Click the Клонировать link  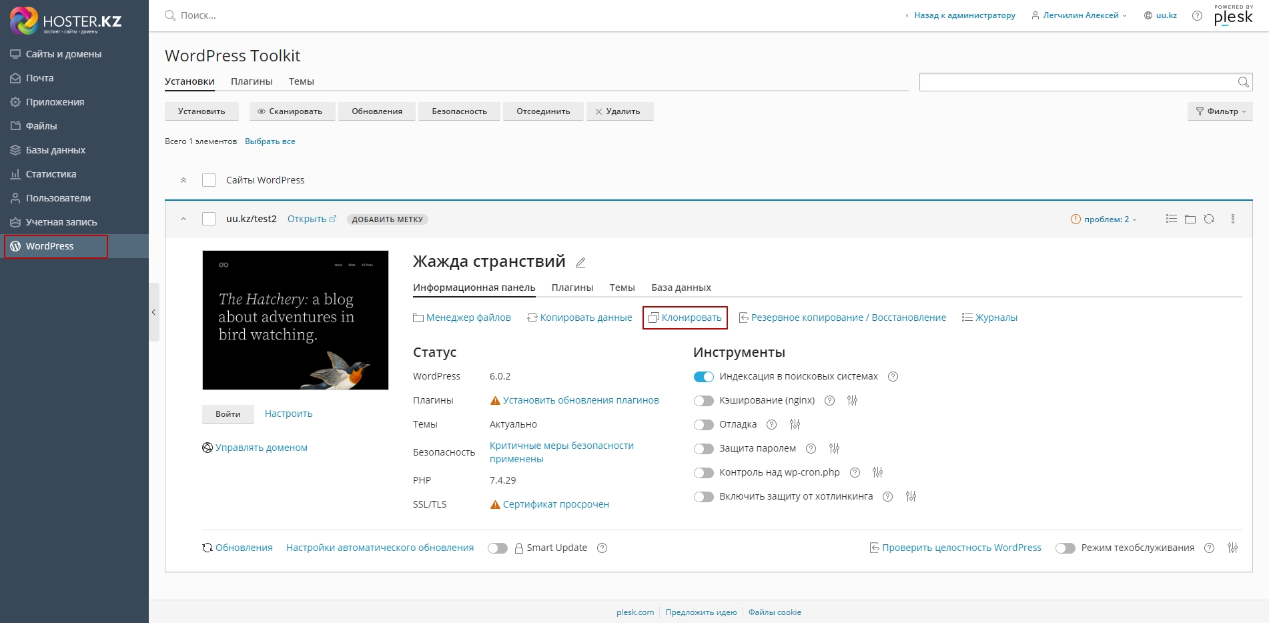click(x=685, y=318)
